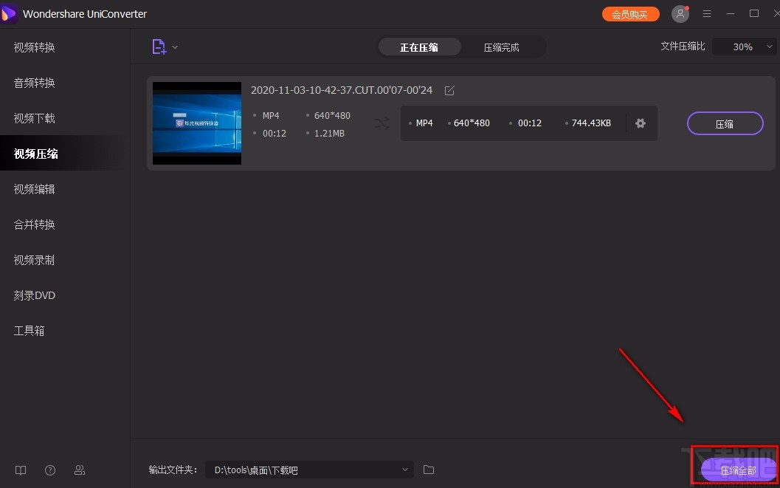Click the rename pencil icon beside the filename
The width and height of the screenshot is (780, 488).
pyautogui.click(x=449, y=90)
